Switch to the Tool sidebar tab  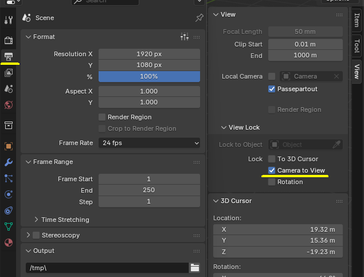tap(357, 45)
